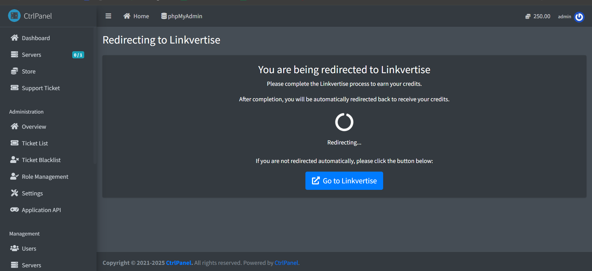Click the Application API gamepad icon
This screenshot has height=271, width=592.
14,210
